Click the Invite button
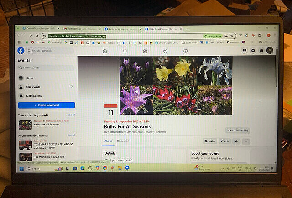 tap(210, 141)
